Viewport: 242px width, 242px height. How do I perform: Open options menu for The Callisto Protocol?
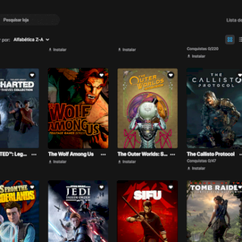point(241,154)
